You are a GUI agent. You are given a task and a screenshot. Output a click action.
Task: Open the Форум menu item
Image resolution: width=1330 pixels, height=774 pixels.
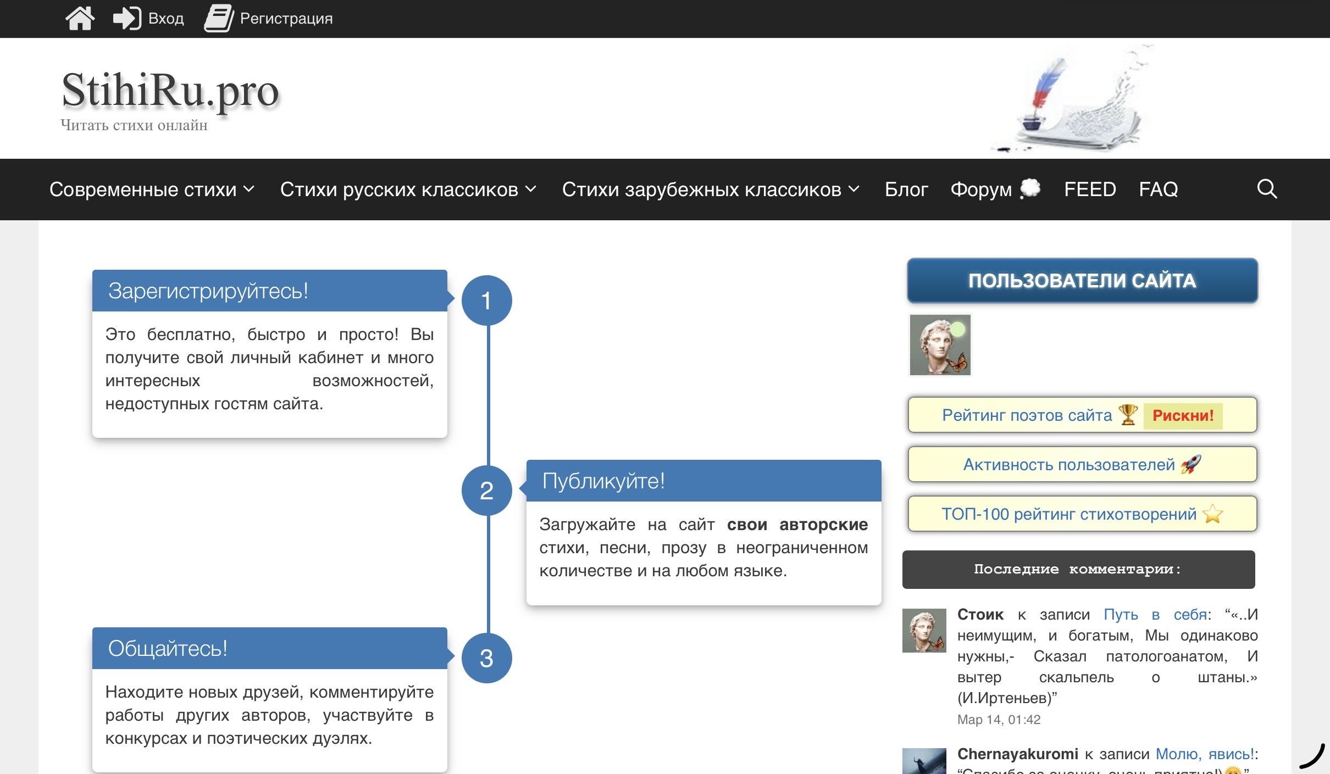pyautogui.click(x=981, y=190)
